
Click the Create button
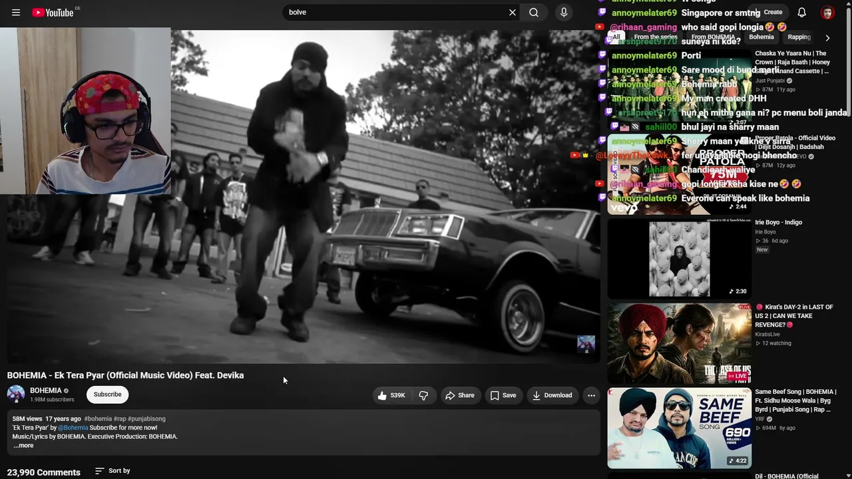click(768, 13)
